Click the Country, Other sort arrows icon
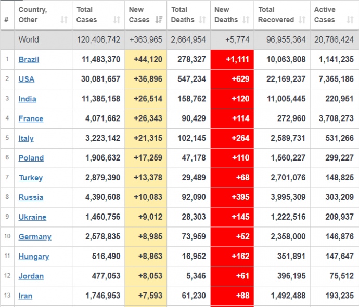The image size is (359, 307). [64, 20]
